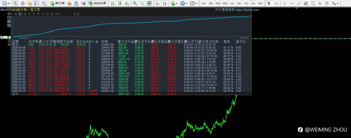This screenshot has height=138, width=351.
Task: Switch to the 年 yearly stats tab
Action: click(38, 14)
